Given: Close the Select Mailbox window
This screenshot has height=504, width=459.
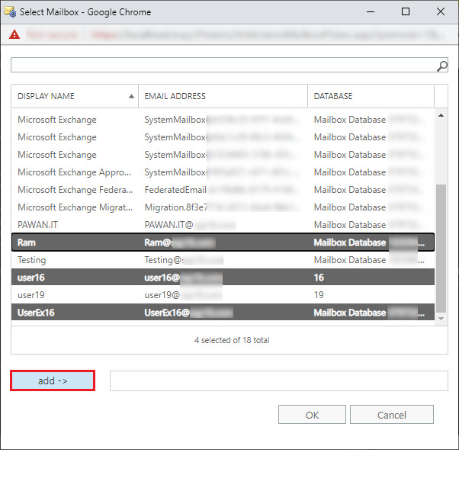Looking at the screenshot, I should (x=441, y=11).
